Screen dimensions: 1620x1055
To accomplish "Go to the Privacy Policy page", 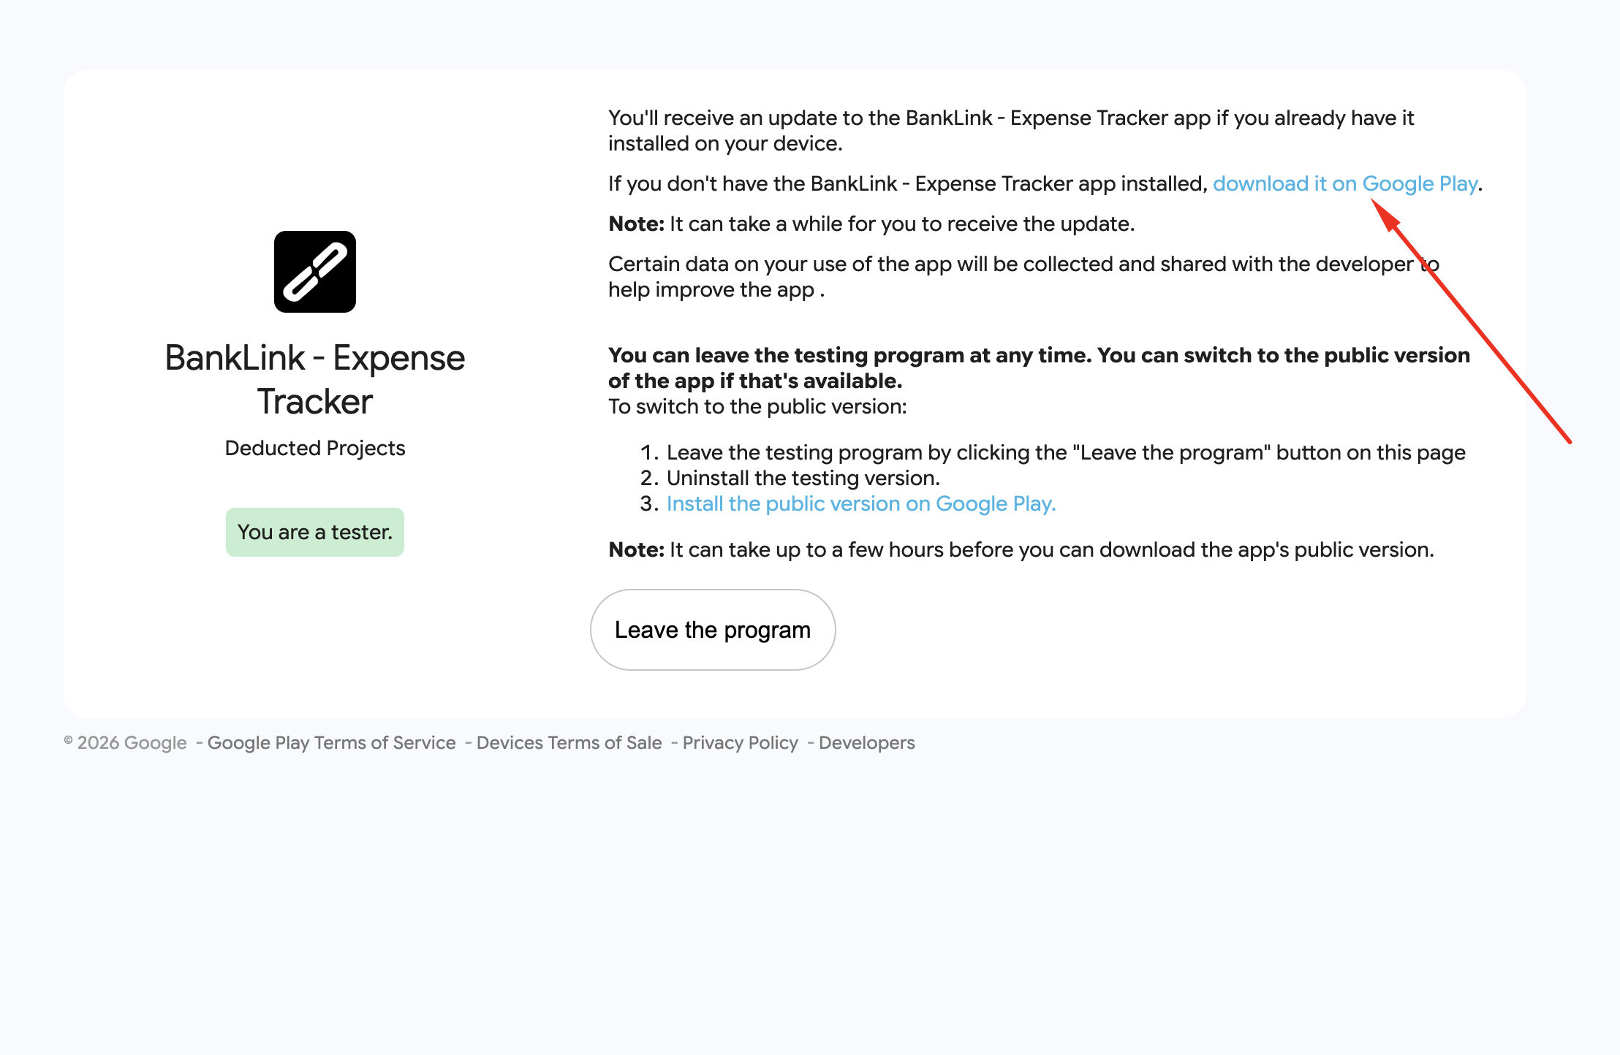I will pos(740,742).
